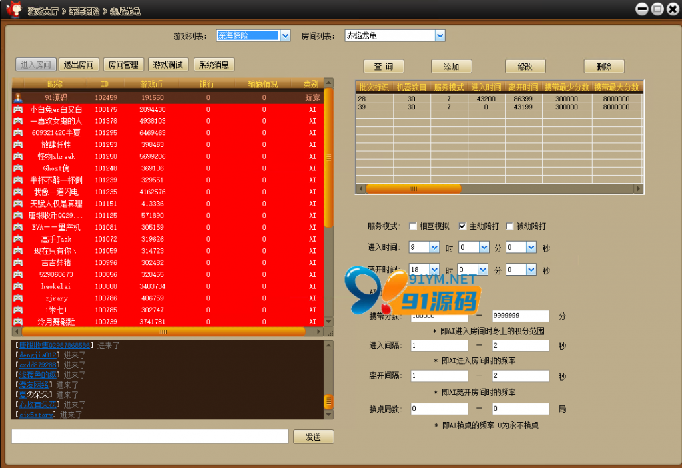
Task: Click the player list vertical scrollbar thumb
Action: (x=329, y=158)
